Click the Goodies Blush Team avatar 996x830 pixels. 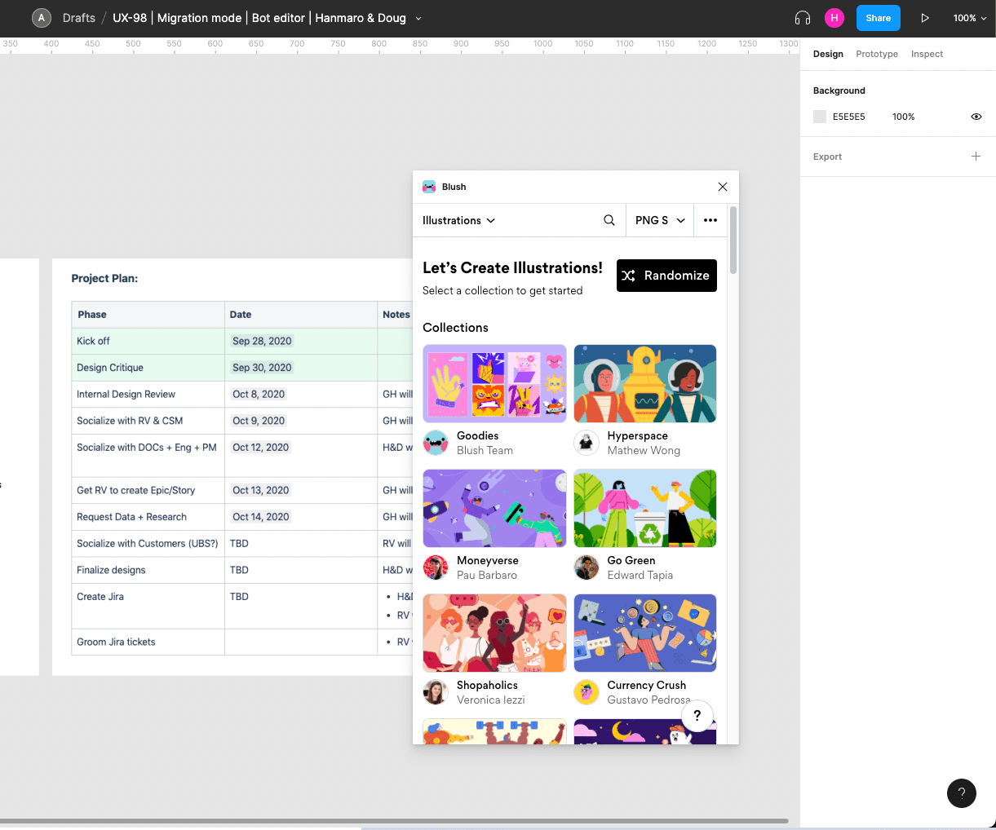point(436,443)
